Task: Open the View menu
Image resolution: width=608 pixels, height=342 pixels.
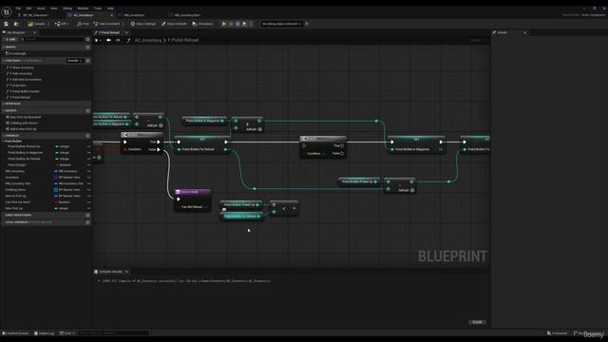Action: [54, 9]
